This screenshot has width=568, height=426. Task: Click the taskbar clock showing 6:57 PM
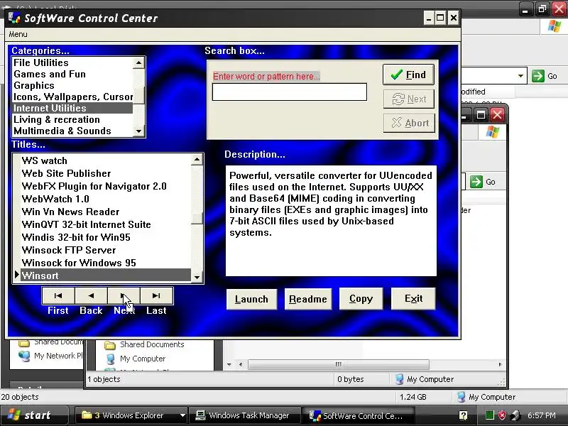[542, 415]
